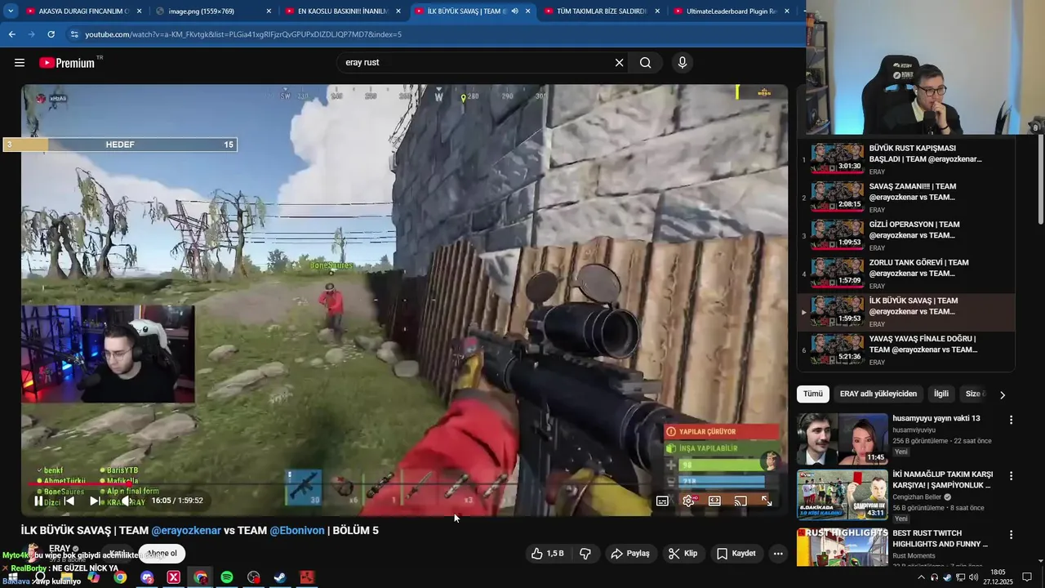Start voice search with microphone icon
The width and height of the screenshot is (1045, 588).
pos(683,63)
